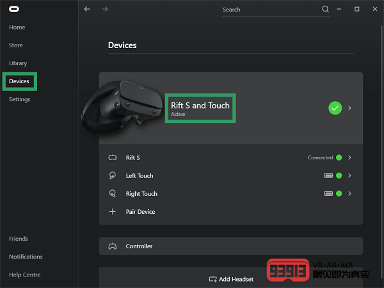
Task: Open the Store section
Action: [16, 45]
